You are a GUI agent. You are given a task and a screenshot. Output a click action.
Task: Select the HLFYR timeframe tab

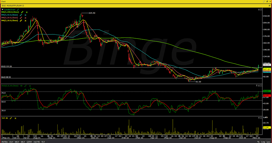pyautogui.click(x=37, y=142)
